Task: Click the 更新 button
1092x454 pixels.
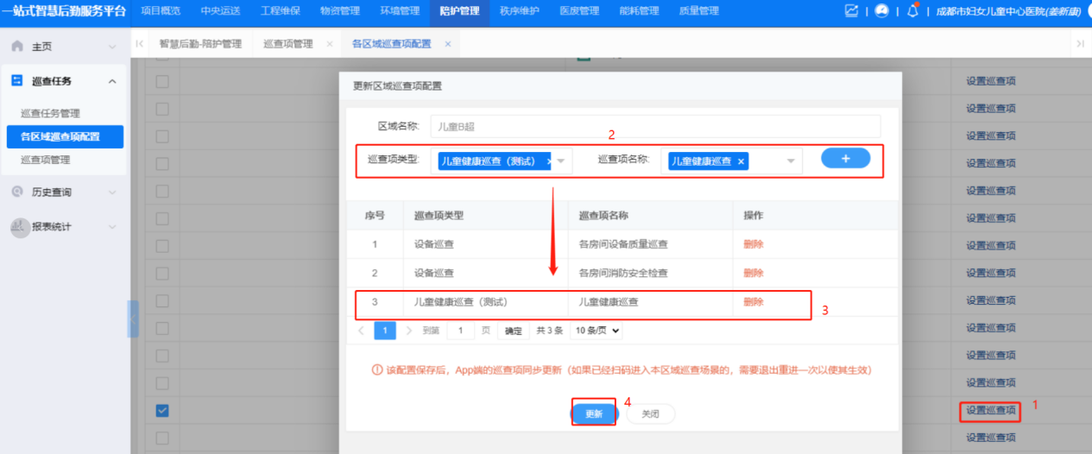Action: pos(594,413)
